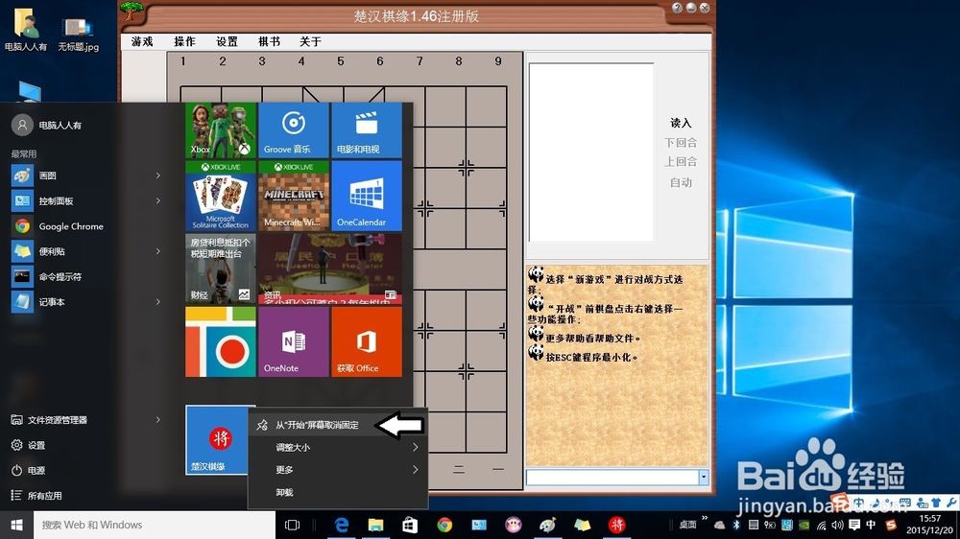Open 所有应用 list
This screenshot has height=539, width=960.
tap(44, 496)
